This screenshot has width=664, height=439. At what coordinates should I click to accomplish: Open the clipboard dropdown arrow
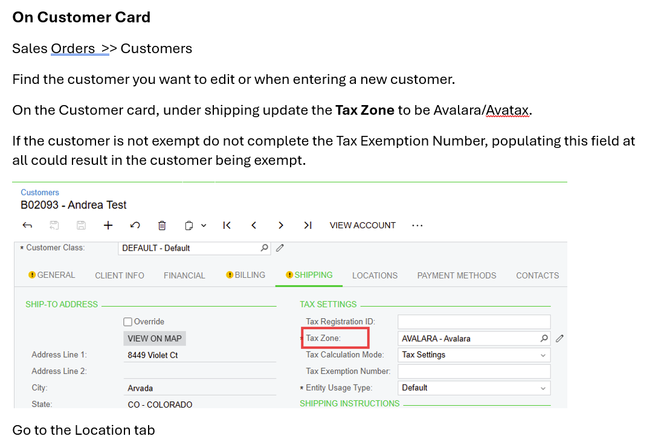204,226
